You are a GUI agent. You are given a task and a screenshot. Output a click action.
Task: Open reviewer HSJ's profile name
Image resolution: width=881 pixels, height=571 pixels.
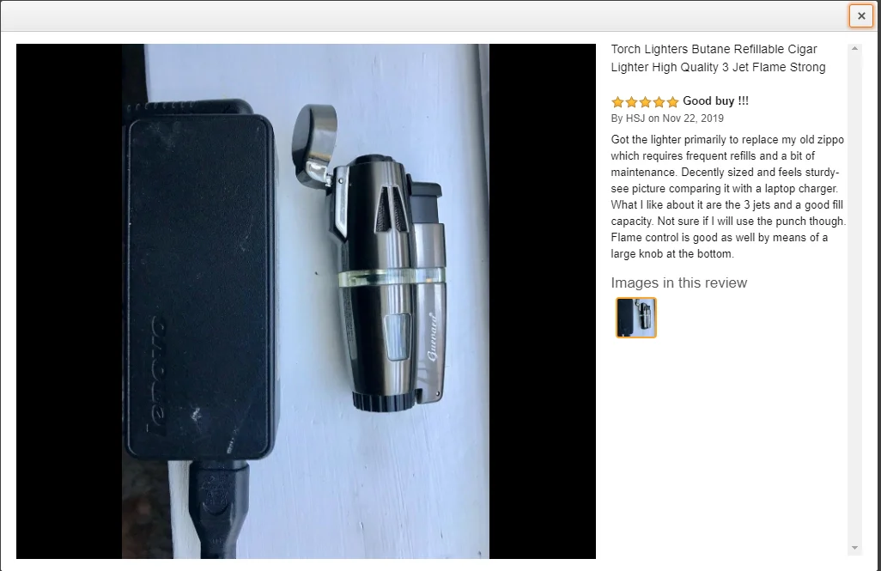[x=635, y=118]
